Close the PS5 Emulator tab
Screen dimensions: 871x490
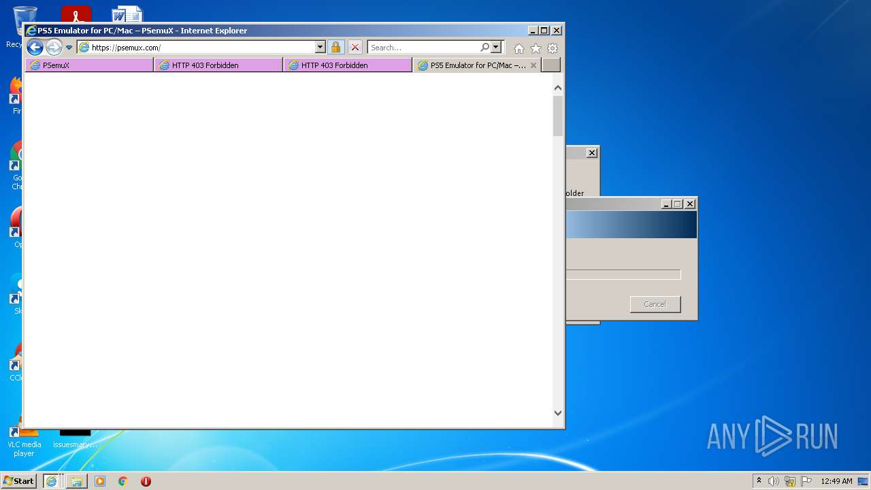point(533,65)
